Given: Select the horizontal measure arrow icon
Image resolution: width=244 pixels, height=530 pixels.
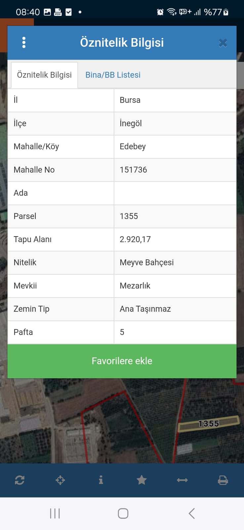Looking at the screenshot, I should coord(182,480).
